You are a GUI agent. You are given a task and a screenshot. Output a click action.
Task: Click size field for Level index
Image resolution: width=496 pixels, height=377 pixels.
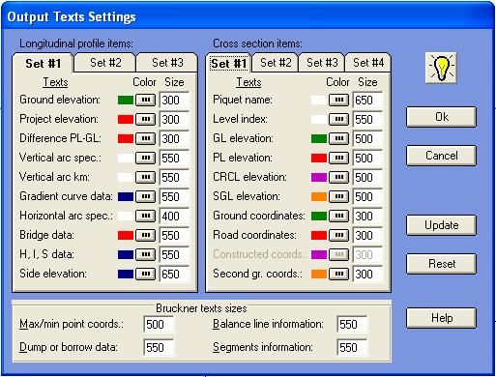point(367,120)
